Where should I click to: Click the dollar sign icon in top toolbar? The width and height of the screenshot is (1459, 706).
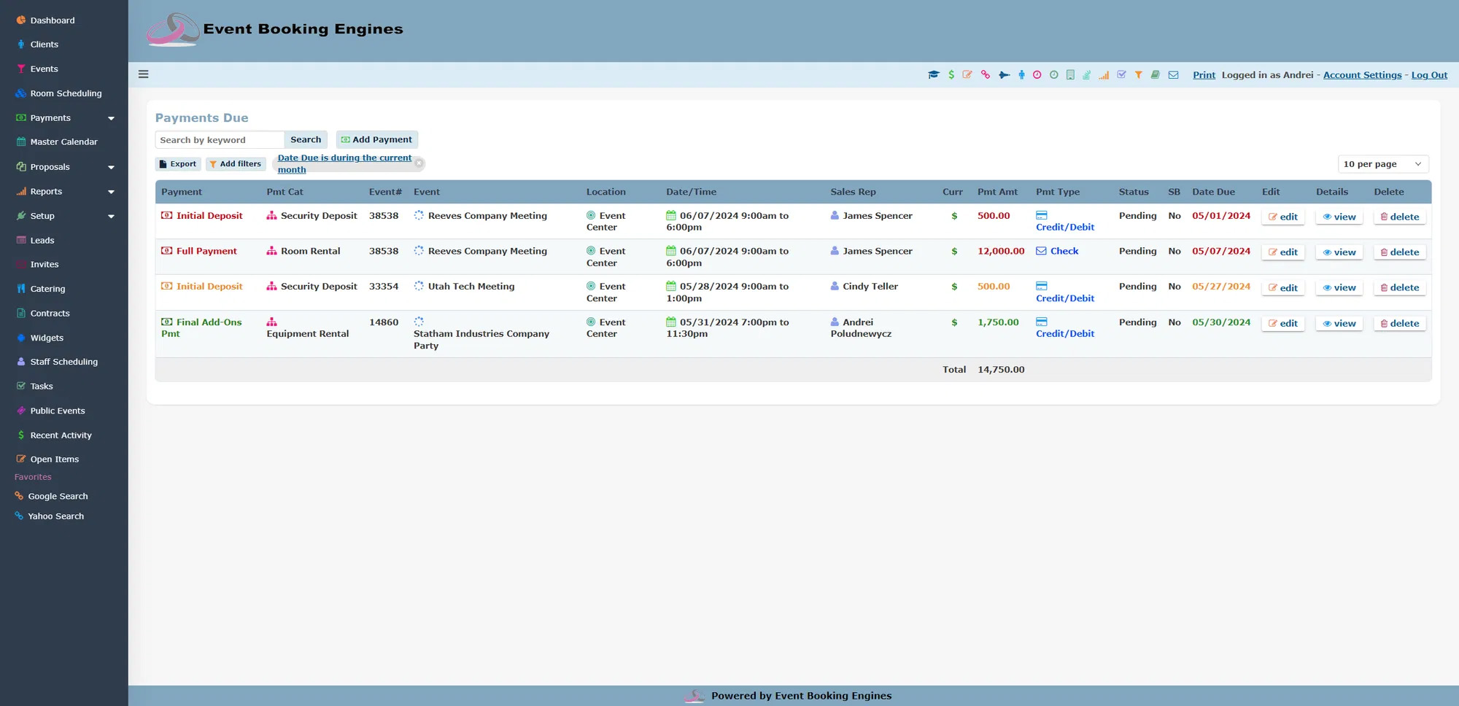click(x=951, y=74)
